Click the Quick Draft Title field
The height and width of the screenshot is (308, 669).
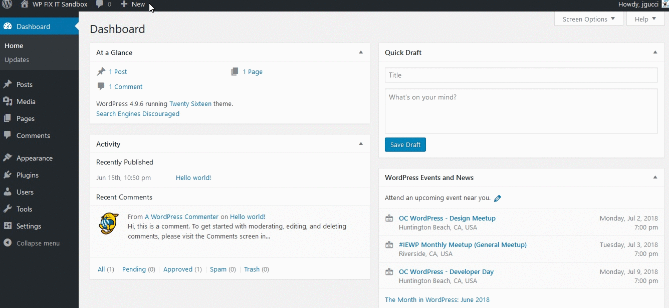click(521, 75)
